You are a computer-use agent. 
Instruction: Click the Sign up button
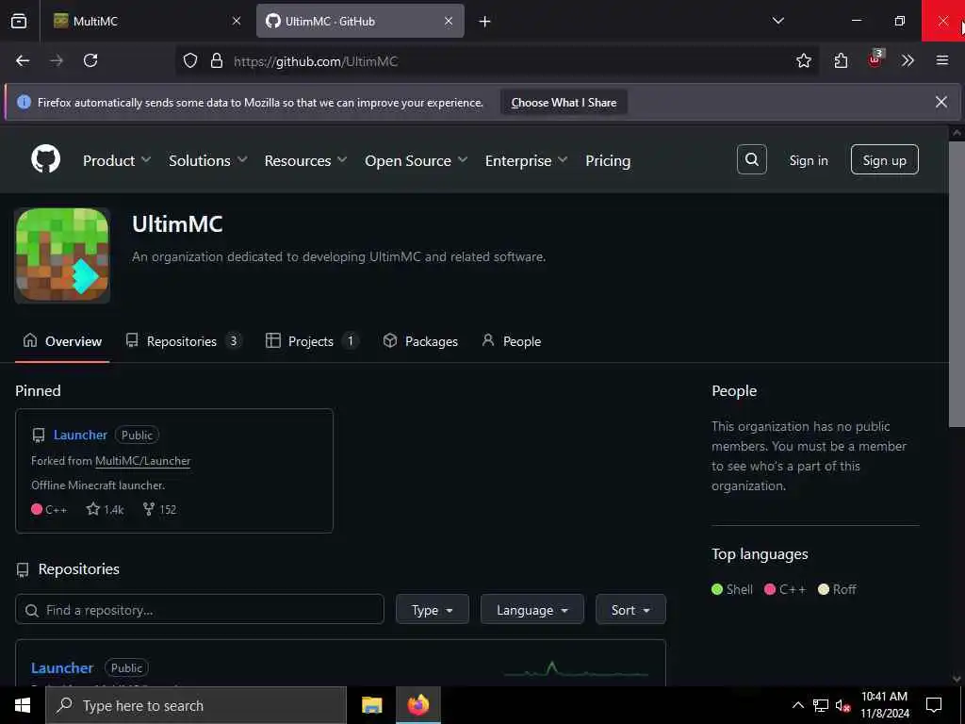(884, 160)
